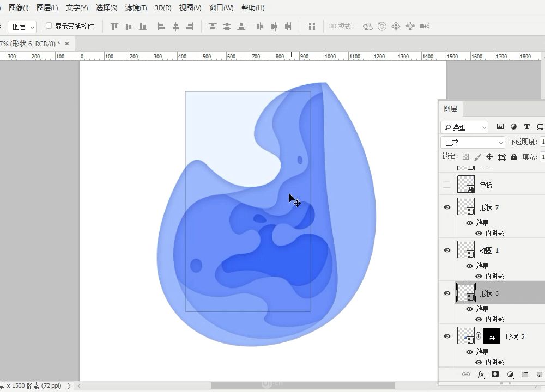Click the distribute horizontal centers icon
This screenshot has width=545, height=392.
click(x=274, y=27)
